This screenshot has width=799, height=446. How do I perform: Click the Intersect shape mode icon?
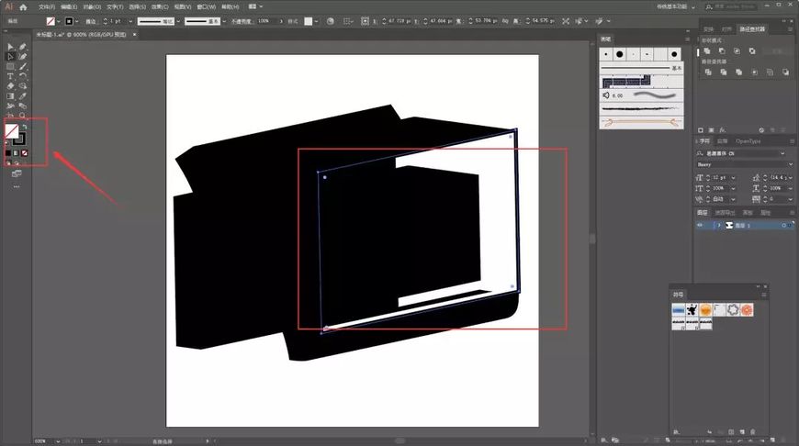tap(737, 50)
